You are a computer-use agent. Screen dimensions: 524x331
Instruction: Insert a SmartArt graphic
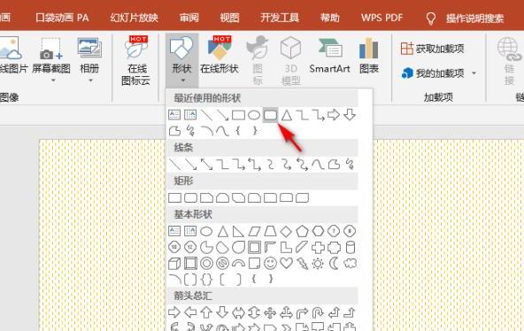click(329, 55)
